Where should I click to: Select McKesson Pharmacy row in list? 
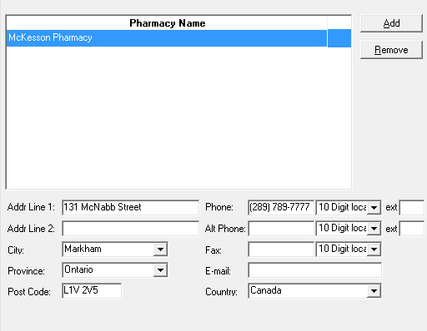(178, 37)
